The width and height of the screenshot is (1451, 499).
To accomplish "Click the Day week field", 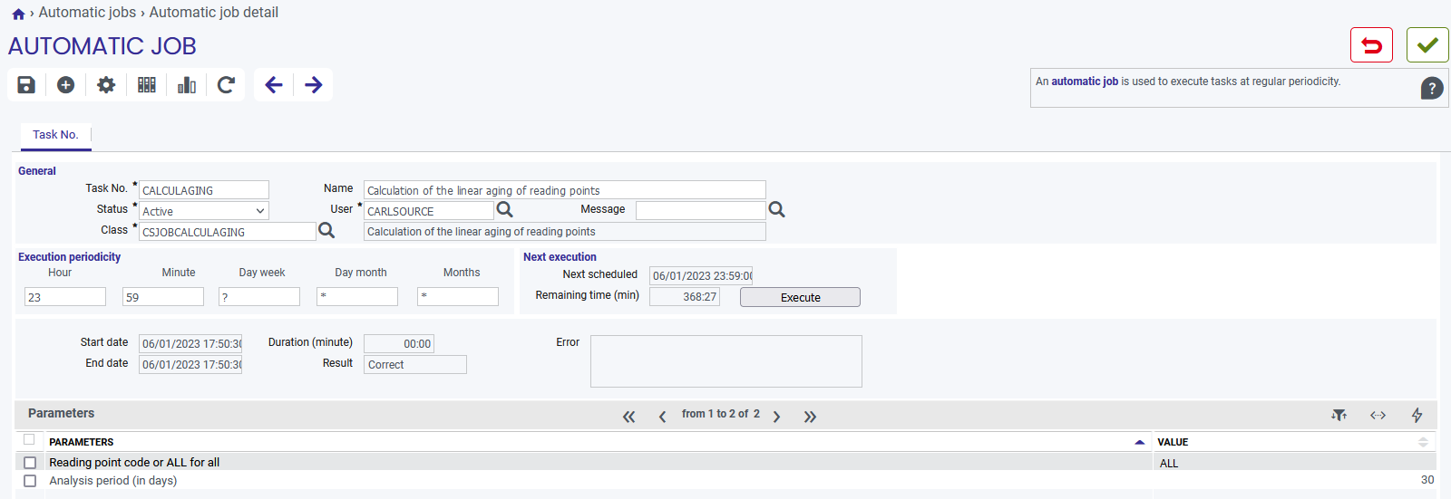I will point(259,297).
